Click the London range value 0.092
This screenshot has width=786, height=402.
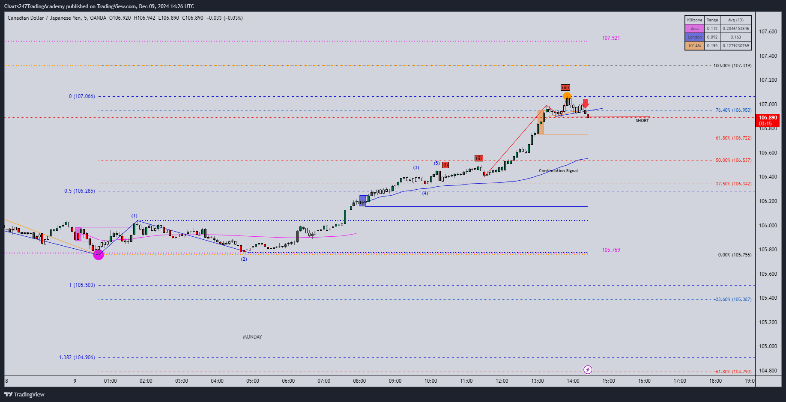click(x=712, y=37)
